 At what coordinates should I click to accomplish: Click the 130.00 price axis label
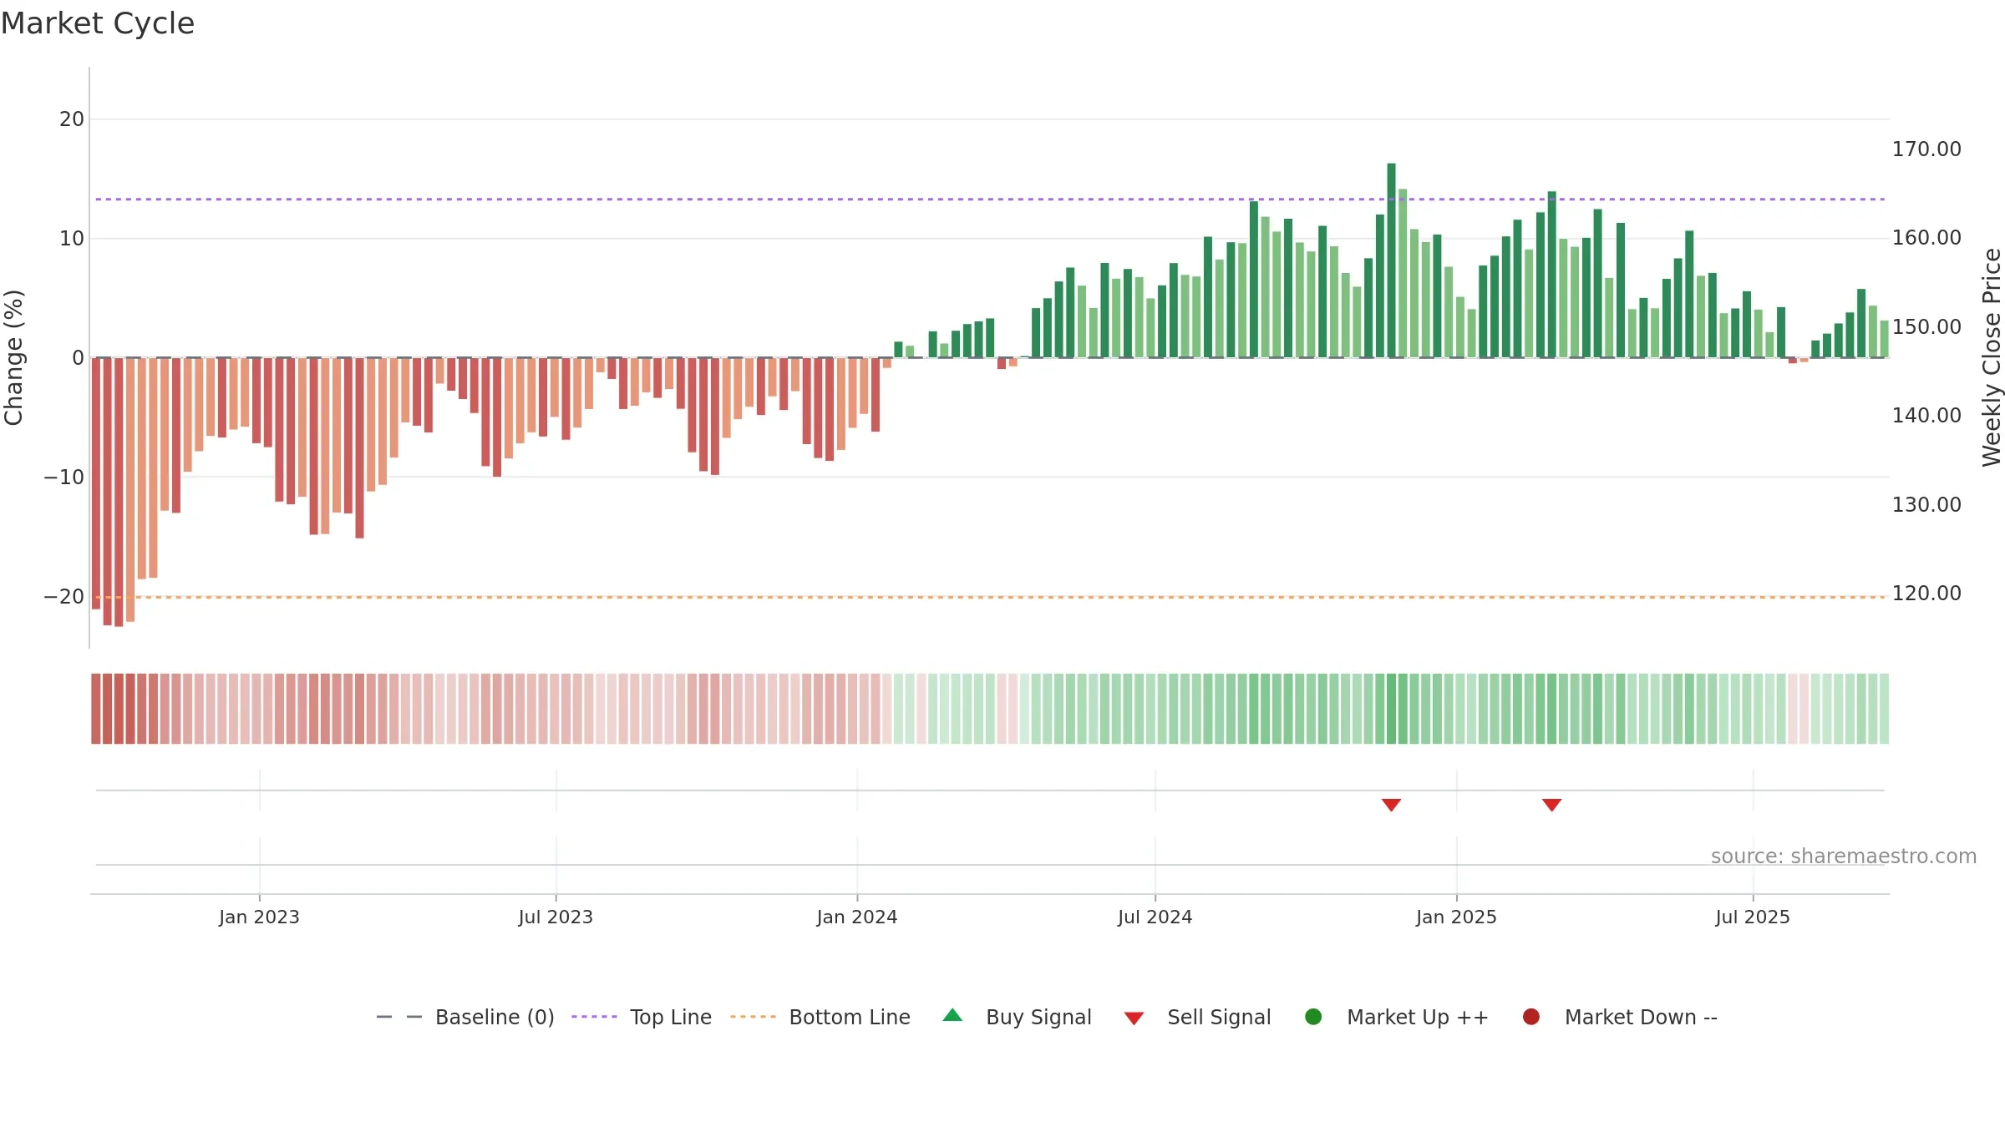pyautogui.click(x=1926, y=504)
